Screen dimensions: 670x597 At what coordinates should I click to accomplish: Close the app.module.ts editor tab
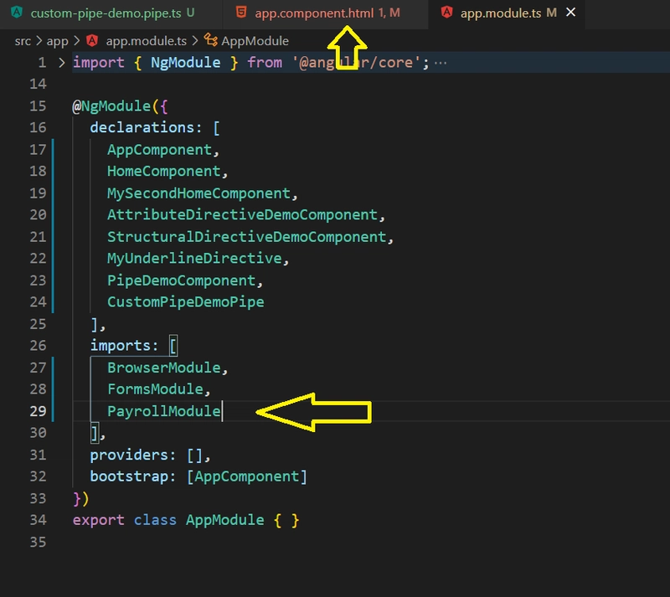pos(571,13)
